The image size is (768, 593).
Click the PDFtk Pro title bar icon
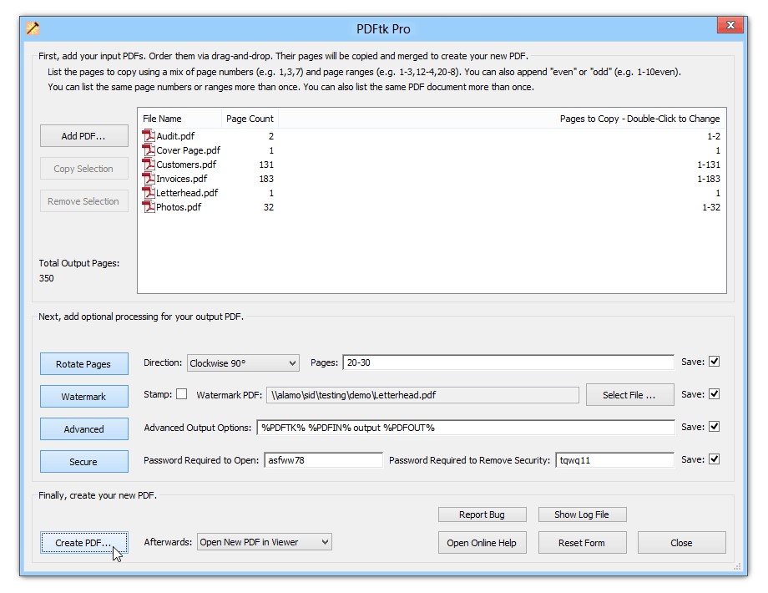pos(33,28)
